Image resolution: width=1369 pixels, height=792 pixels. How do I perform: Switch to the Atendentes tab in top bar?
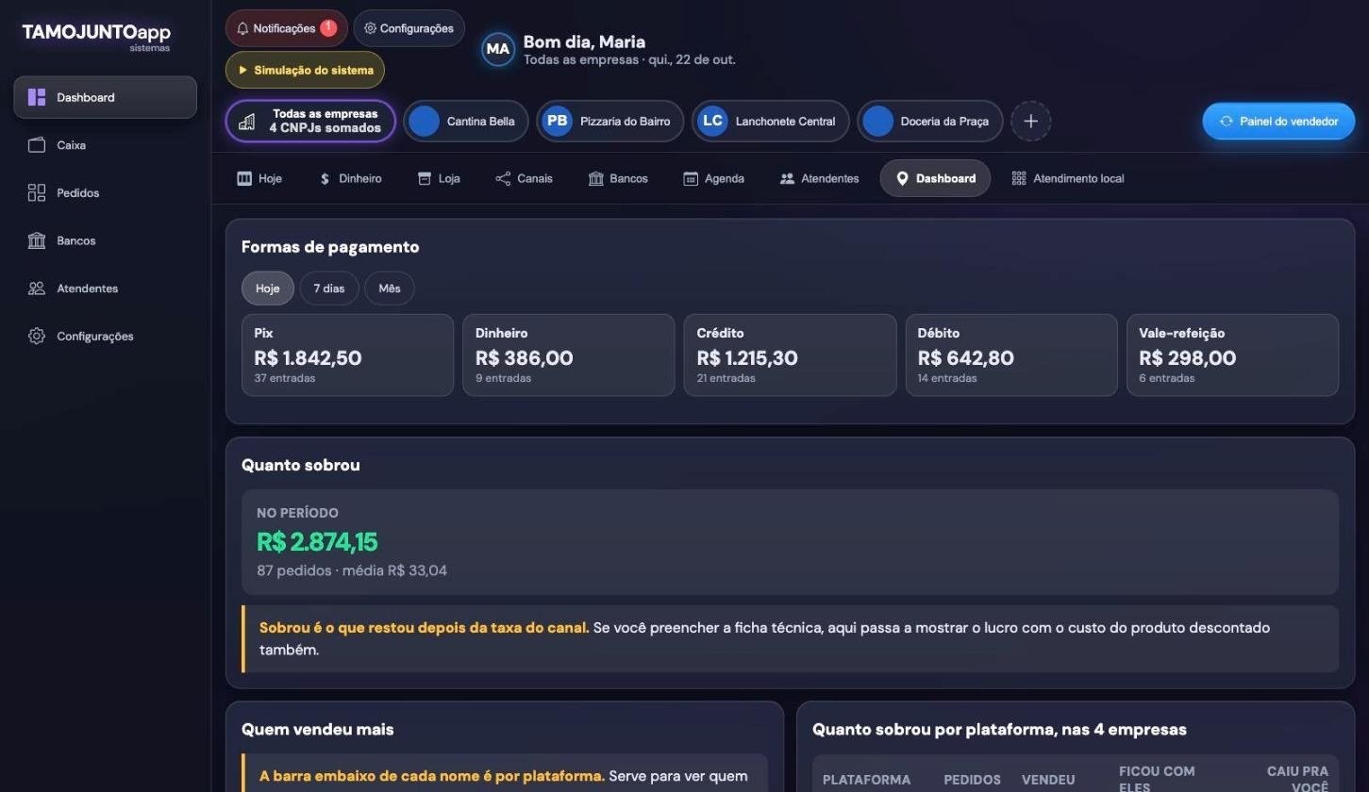coord(819,178)
